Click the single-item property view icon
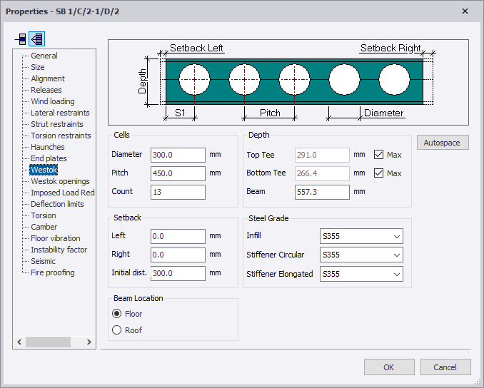 21,39
